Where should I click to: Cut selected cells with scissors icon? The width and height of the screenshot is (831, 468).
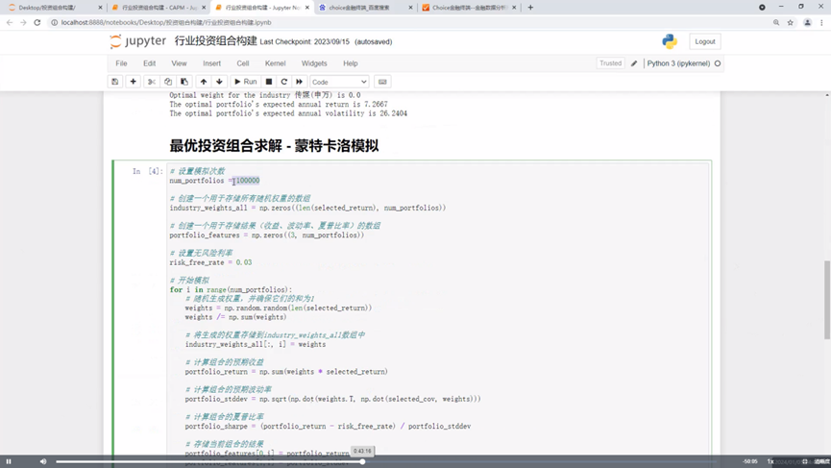(152, 82)
